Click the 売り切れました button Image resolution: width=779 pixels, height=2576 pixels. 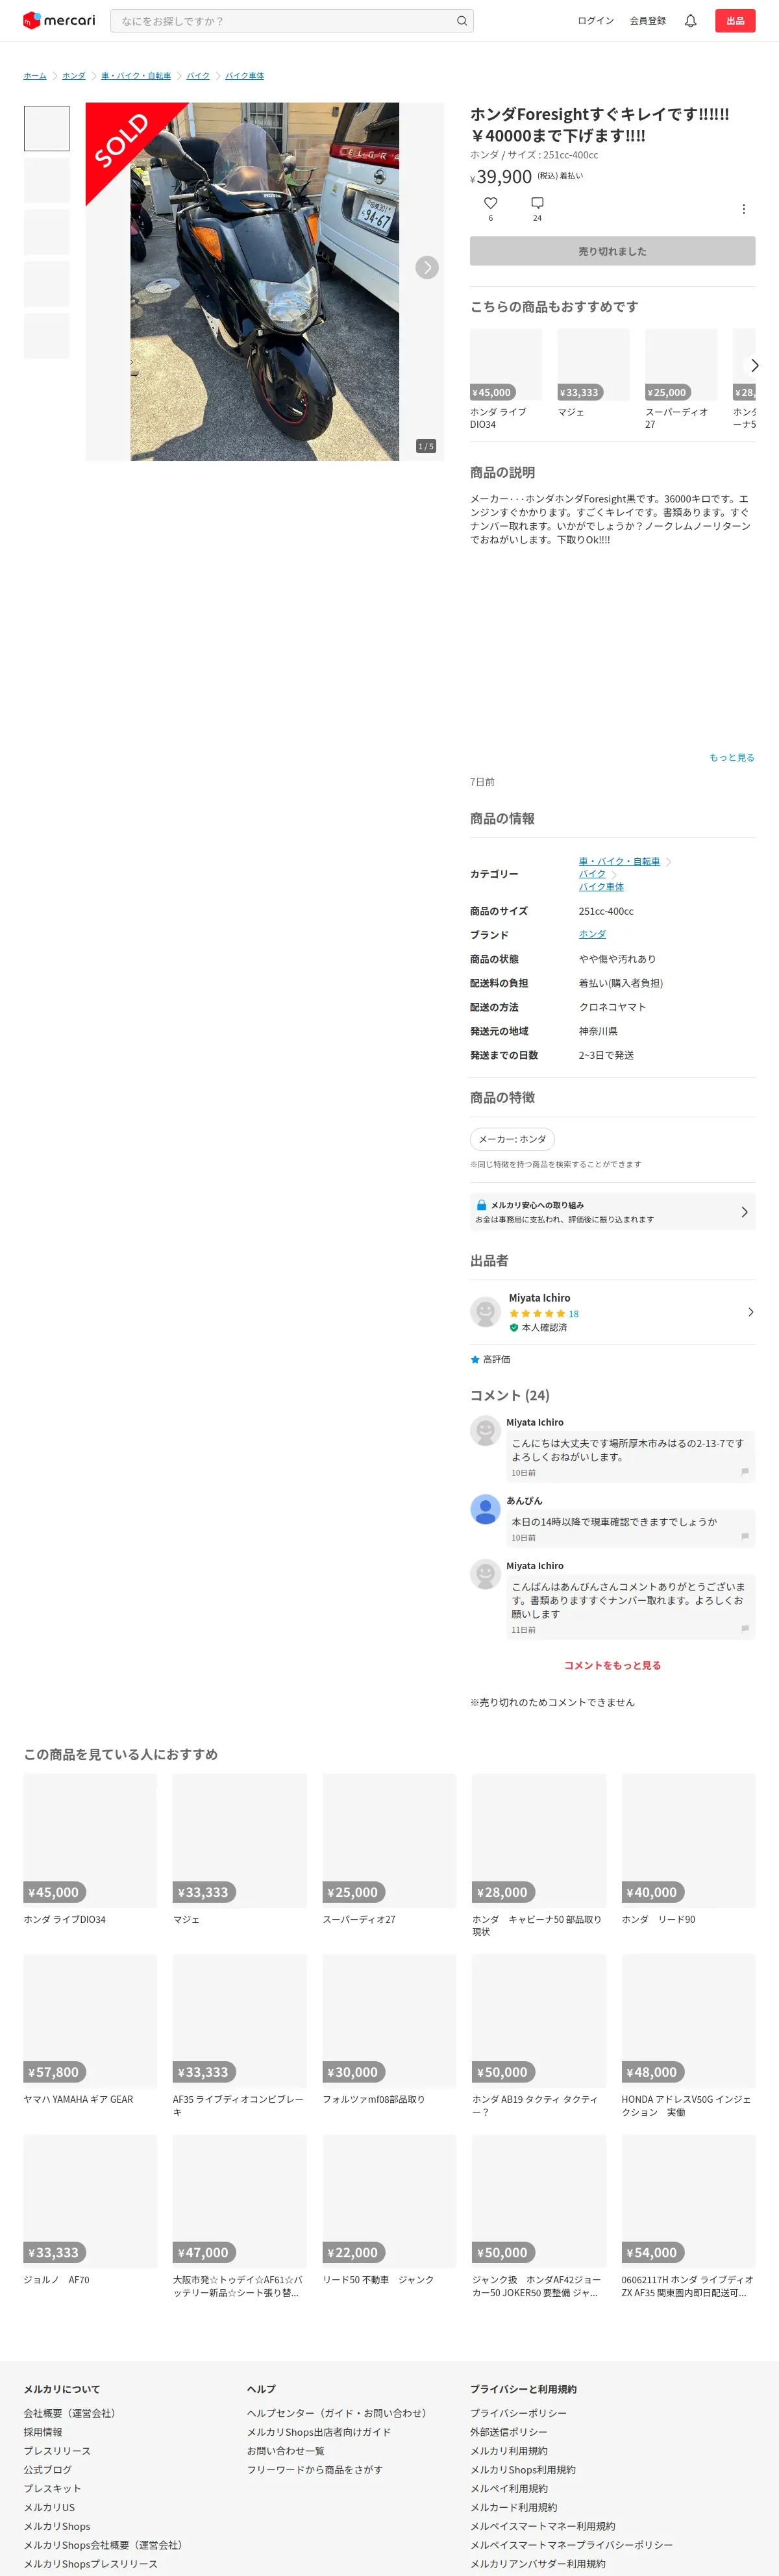tap(612, 251)
